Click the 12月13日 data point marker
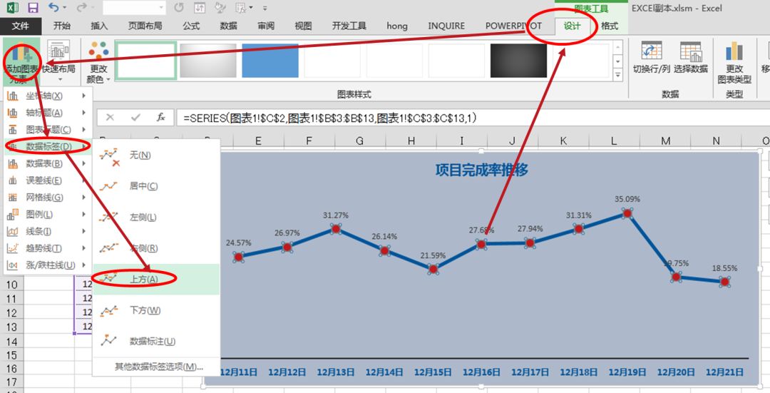Screen dimensions: 770x393 (336, 229)
